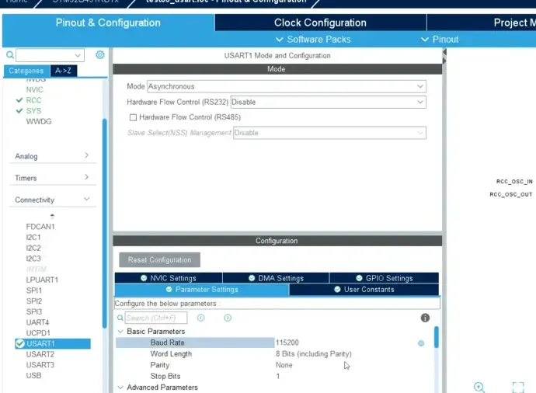Select USART2 in the connectivity list
536x393 pixels.
[x=40, y=354]
